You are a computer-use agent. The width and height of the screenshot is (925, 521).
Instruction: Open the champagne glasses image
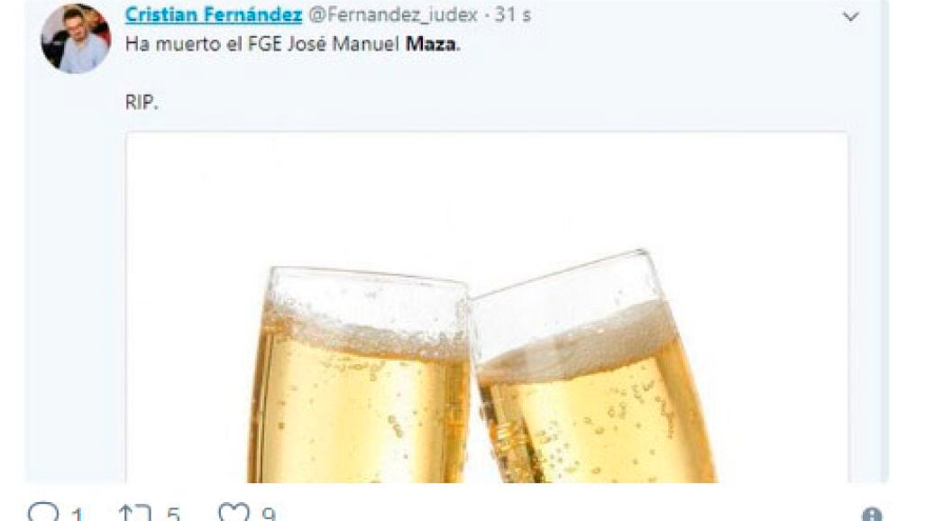[x=487, y=307]
